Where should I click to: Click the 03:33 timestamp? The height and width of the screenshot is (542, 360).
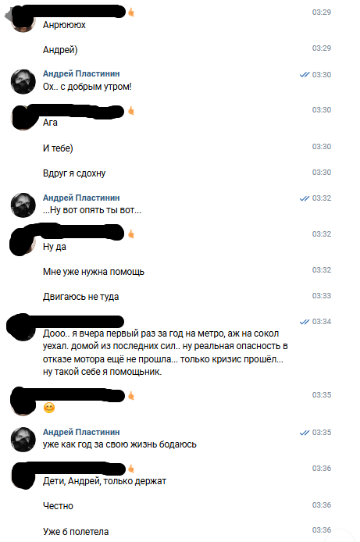click(322, 296)
